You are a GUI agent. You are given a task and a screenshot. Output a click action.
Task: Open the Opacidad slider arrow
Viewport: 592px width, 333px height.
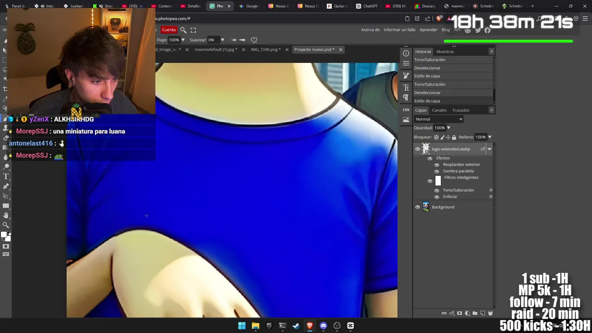click(448, 128)
